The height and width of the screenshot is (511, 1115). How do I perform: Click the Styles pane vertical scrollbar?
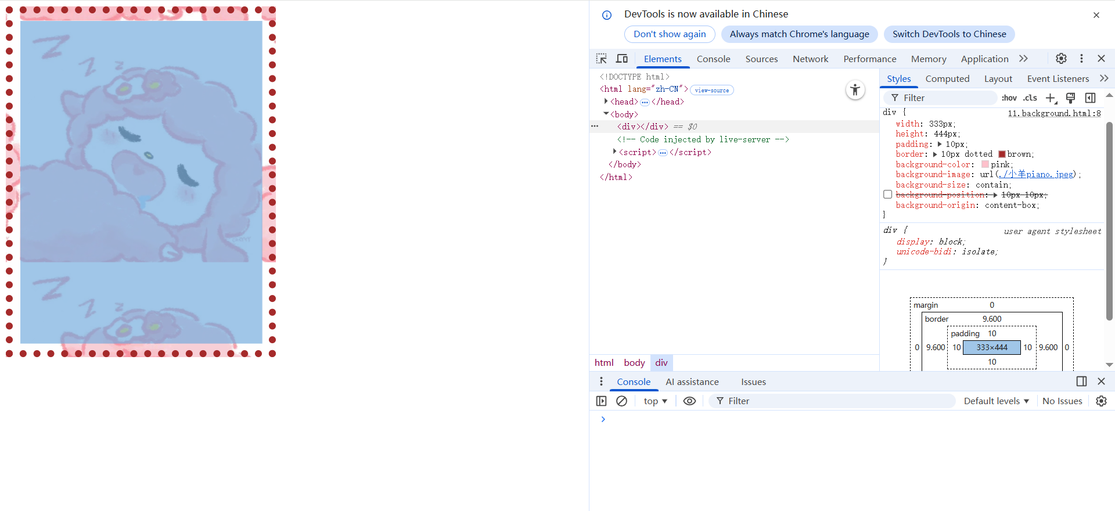1109,221
